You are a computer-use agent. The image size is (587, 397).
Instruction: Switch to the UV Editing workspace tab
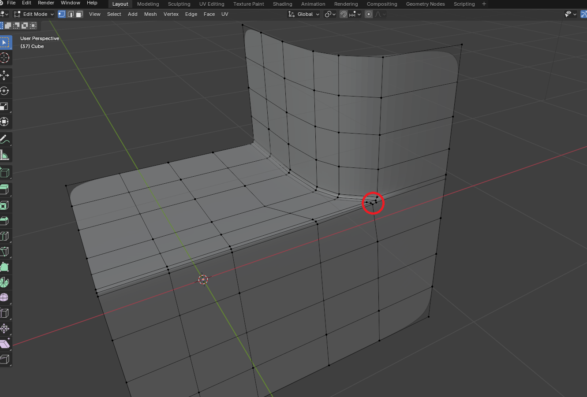coord(212,4)
